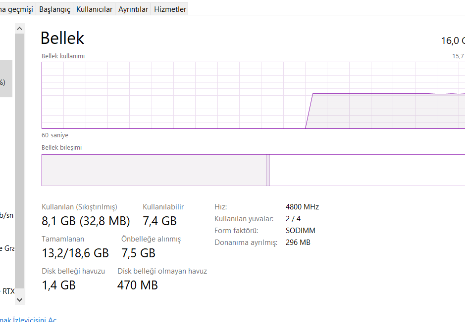Go to the Ayrıntılar tab

click(x=133, y=9)
